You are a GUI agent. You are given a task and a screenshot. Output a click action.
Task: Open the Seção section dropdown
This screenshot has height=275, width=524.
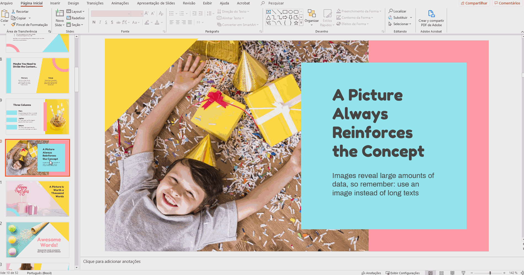tap(75, 25)
